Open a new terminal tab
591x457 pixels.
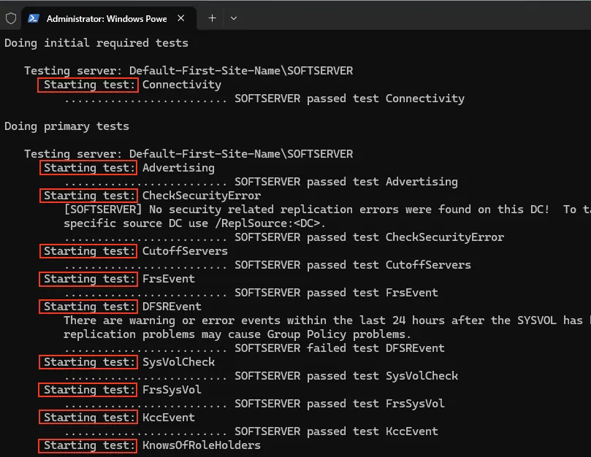212,18
